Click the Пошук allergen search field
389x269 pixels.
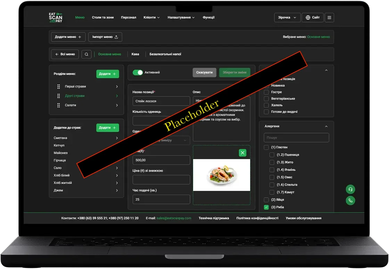point(296,137)
